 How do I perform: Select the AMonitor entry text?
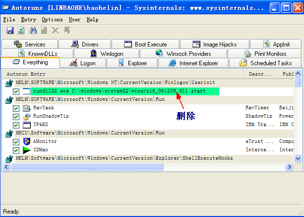45,141
